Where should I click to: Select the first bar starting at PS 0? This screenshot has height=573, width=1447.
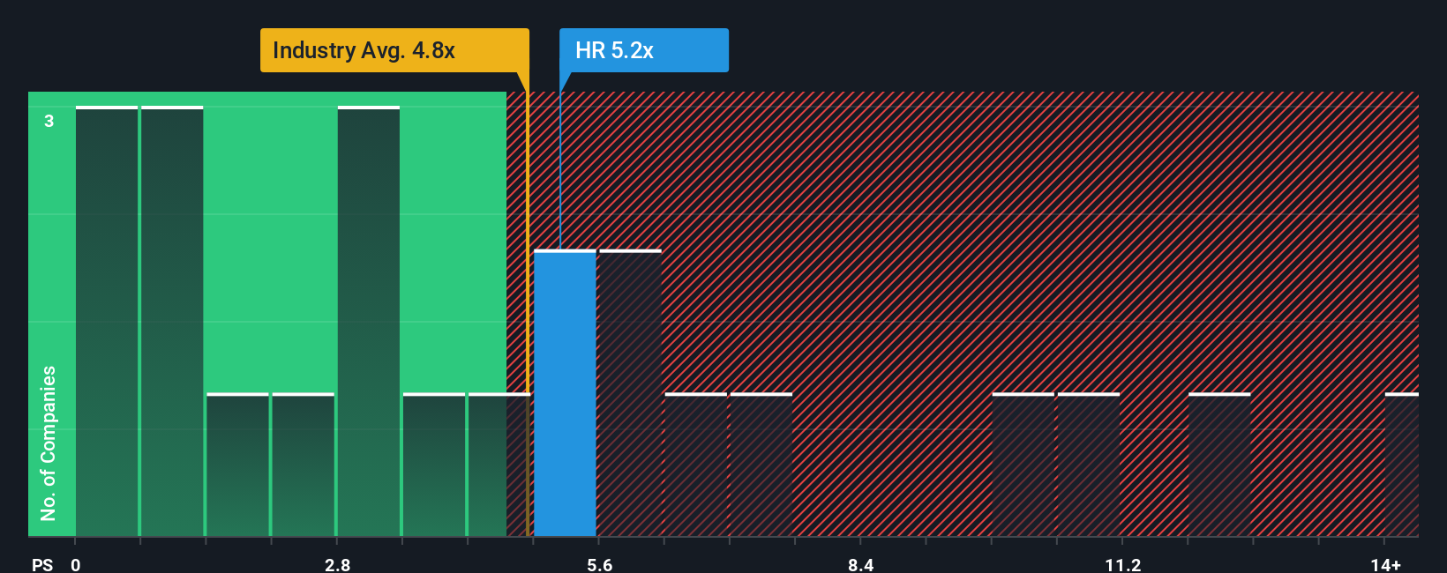coord(107,321)
